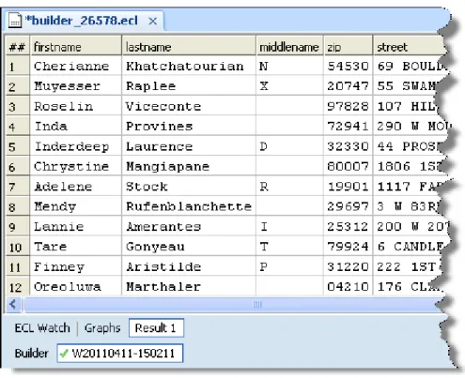The image size is (465, 378).
Task: Open the Graphs tab
Action: coord(102,328)
